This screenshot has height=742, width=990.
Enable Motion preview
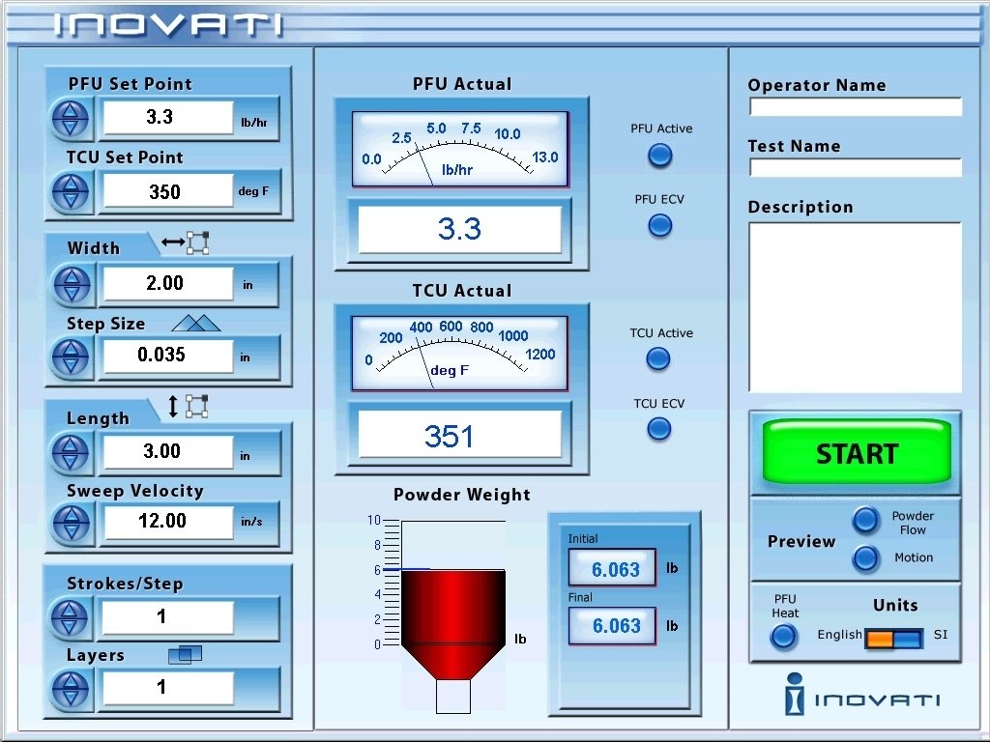tap(864, 557)
